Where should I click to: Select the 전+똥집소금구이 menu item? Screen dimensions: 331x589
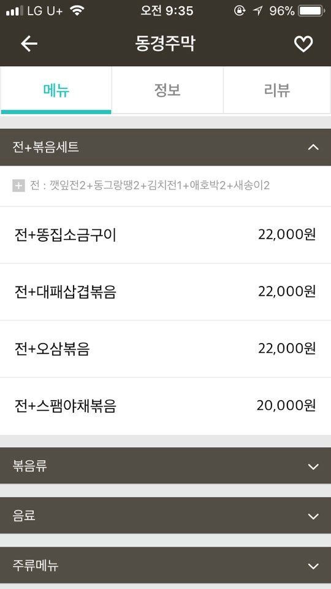coord(165,235)
